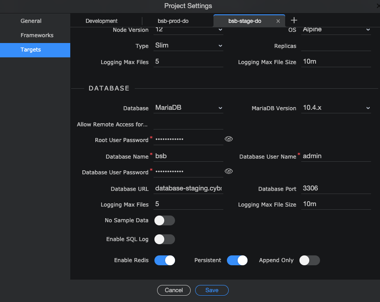Close the bsb-stage-do tab
This screenshot has height=302, width=380.
coord(278,21)
